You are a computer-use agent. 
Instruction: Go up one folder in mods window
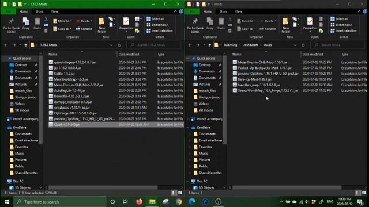click(x=210, y=45)
